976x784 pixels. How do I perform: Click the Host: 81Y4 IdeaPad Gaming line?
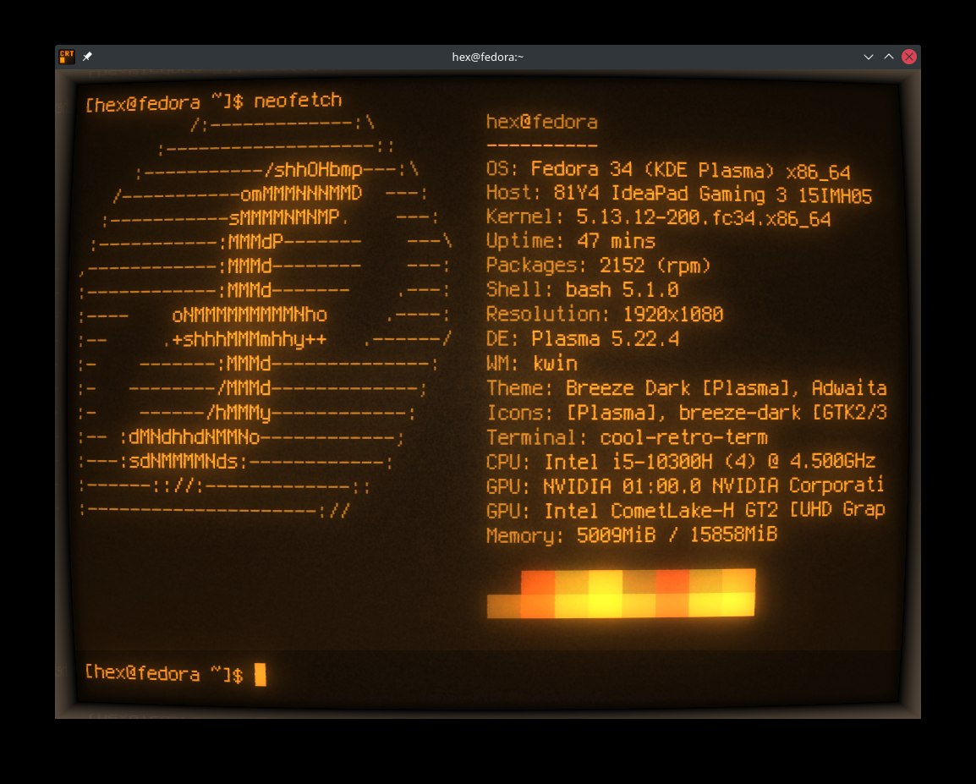point(679,195)
